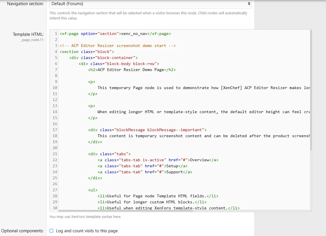Click line number 20 in gutter
326x236 pixels.
(55, 148)
